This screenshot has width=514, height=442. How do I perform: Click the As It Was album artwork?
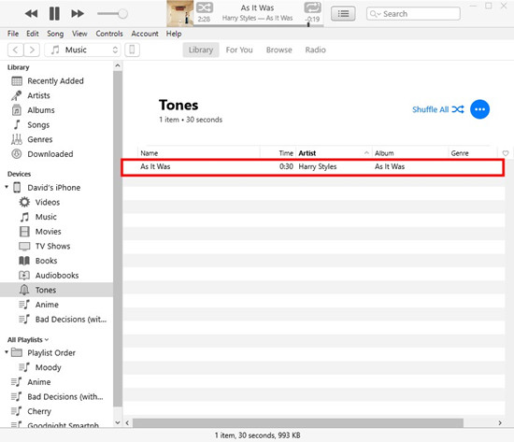click(180, 13)
